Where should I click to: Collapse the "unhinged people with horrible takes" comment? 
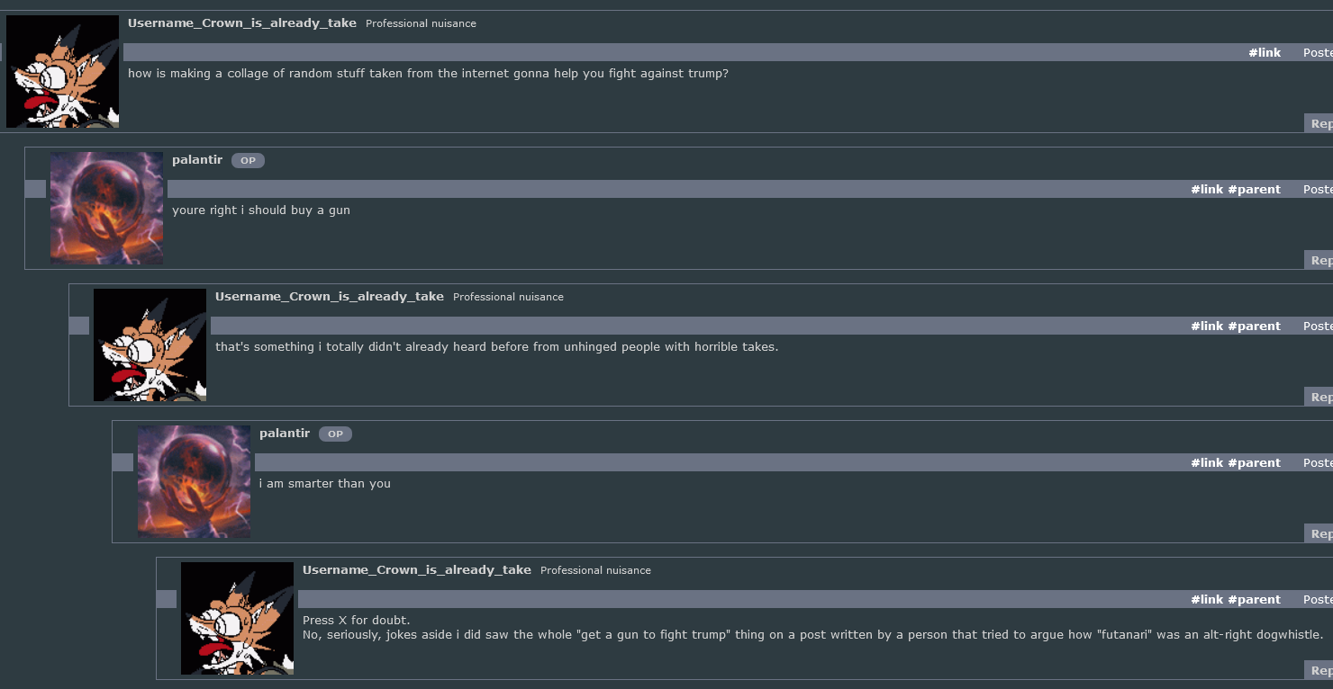[79, 326]
